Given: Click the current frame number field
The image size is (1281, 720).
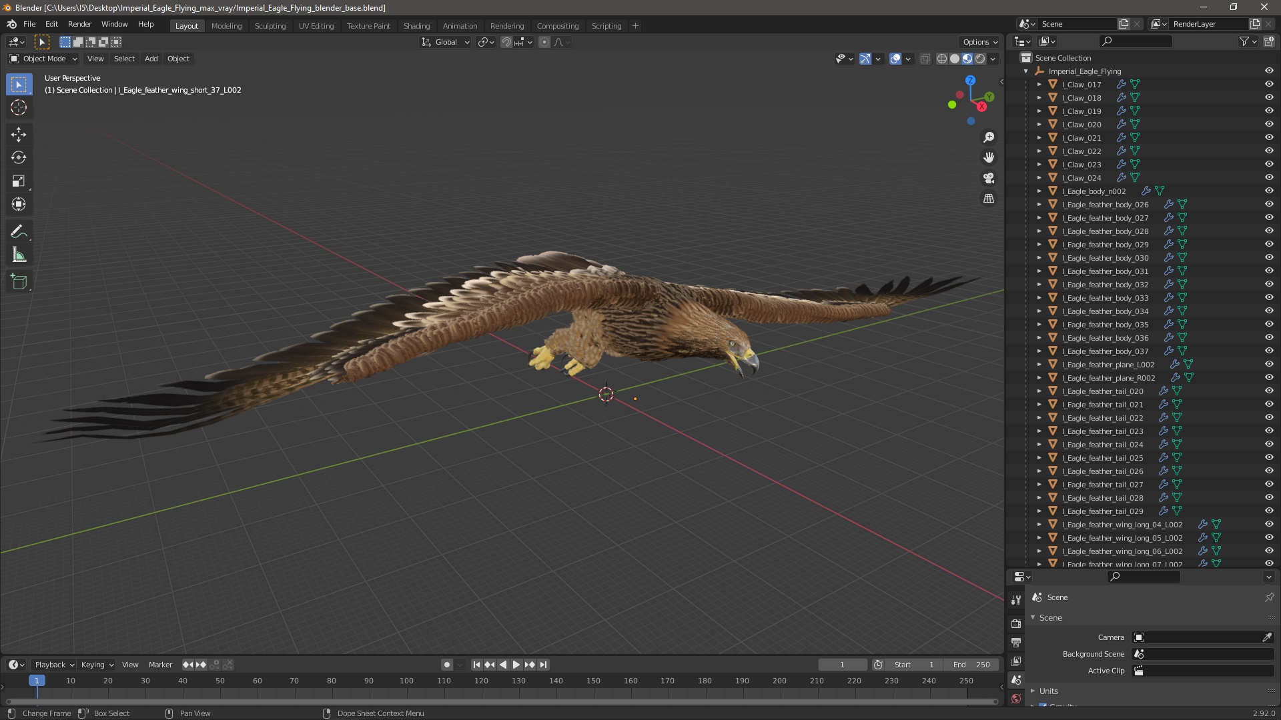Looking at the screenshot, I should tap(842, 665).
